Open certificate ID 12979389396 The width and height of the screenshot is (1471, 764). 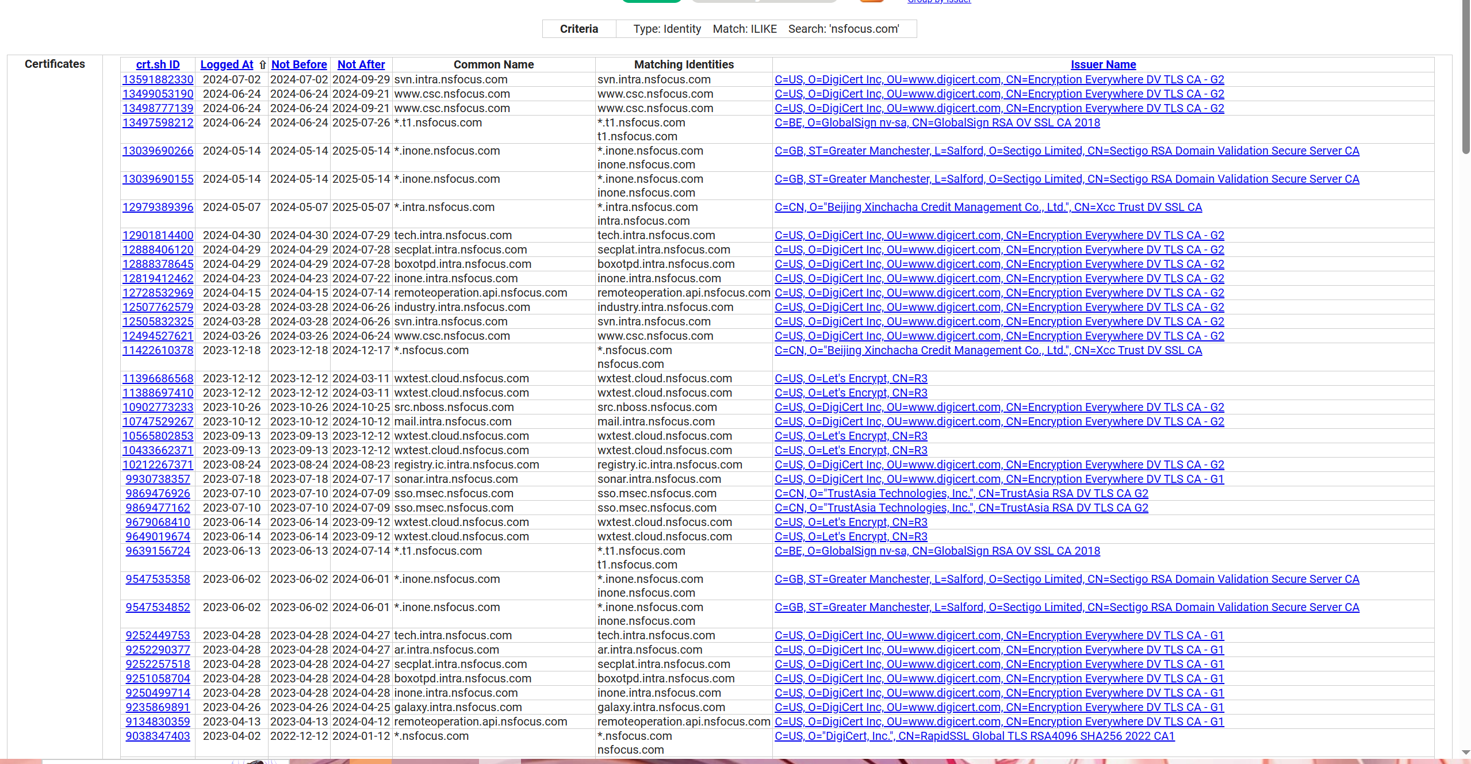pyautogui.click(x=158, y=208)
